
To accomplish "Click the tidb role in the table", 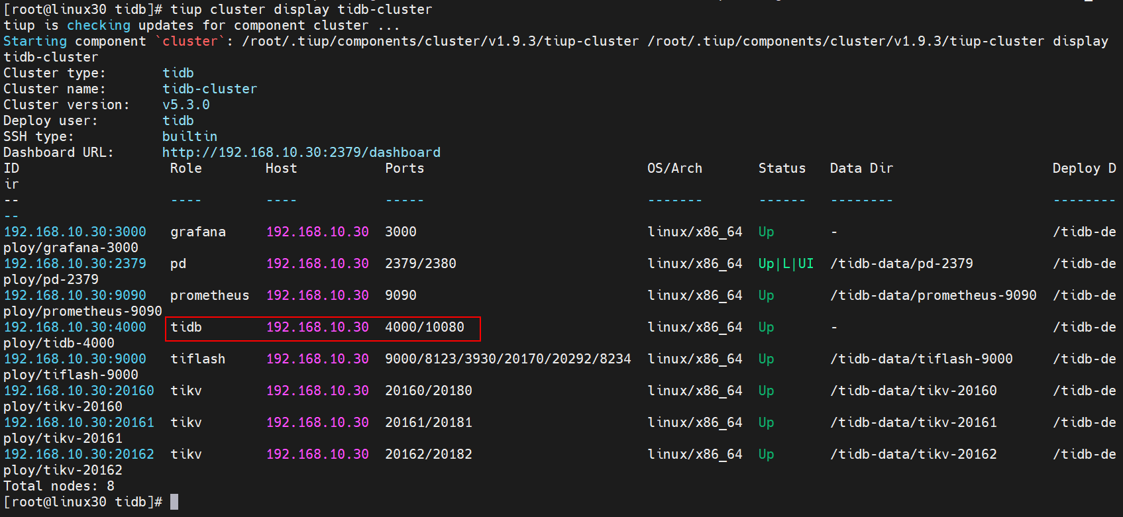I will click(186, 327).
